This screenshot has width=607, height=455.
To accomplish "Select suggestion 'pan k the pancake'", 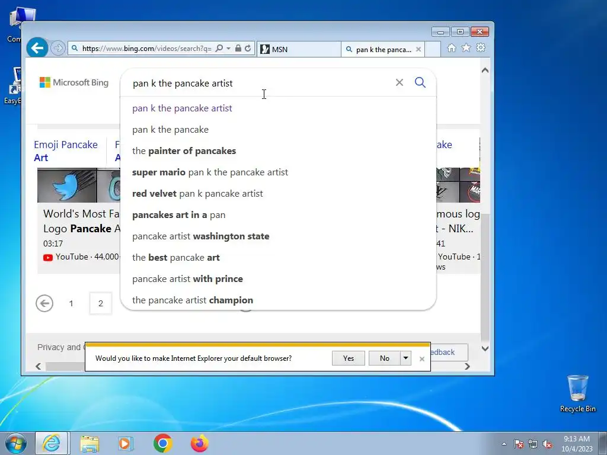I will (278, 130).
